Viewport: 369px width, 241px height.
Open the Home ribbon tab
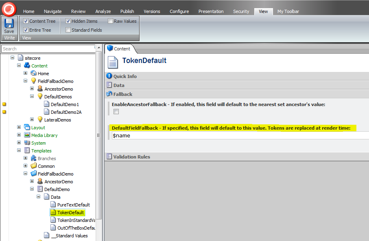tap(29, 11)
